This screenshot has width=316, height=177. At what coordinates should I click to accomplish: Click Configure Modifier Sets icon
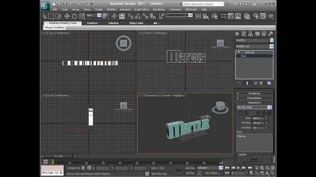coord(269,83)
